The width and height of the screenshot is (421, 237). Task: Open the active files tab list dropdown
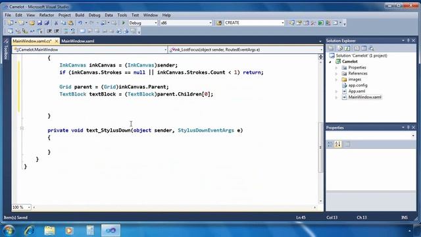320,41
